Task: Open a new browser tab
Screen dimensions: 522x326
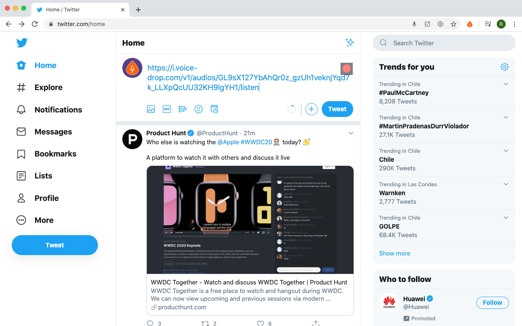Action: coord(138,10)
